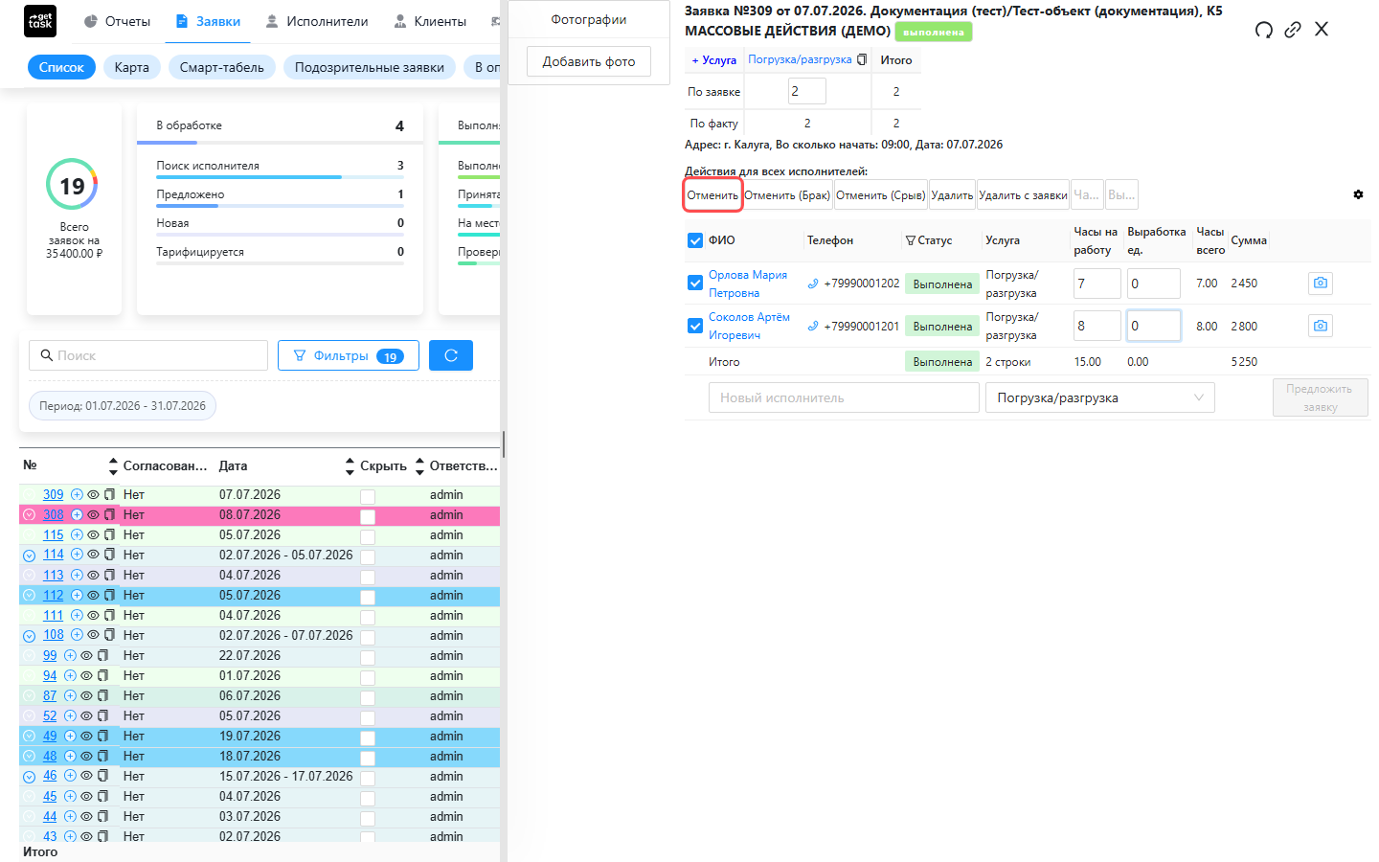Screen dimensions: 1379x862
Task: Open the photo camera icon for Орлова Мария
Action: [x=1321, y=284]
